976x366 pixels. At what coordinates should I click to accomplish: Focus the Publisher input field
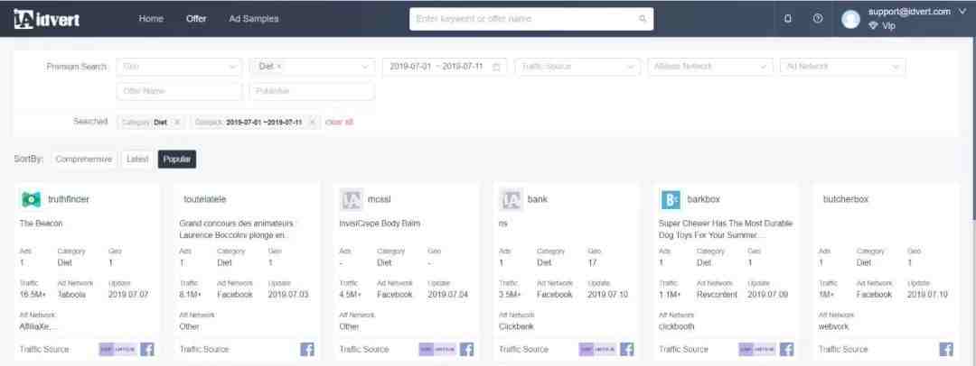point(313,91)
